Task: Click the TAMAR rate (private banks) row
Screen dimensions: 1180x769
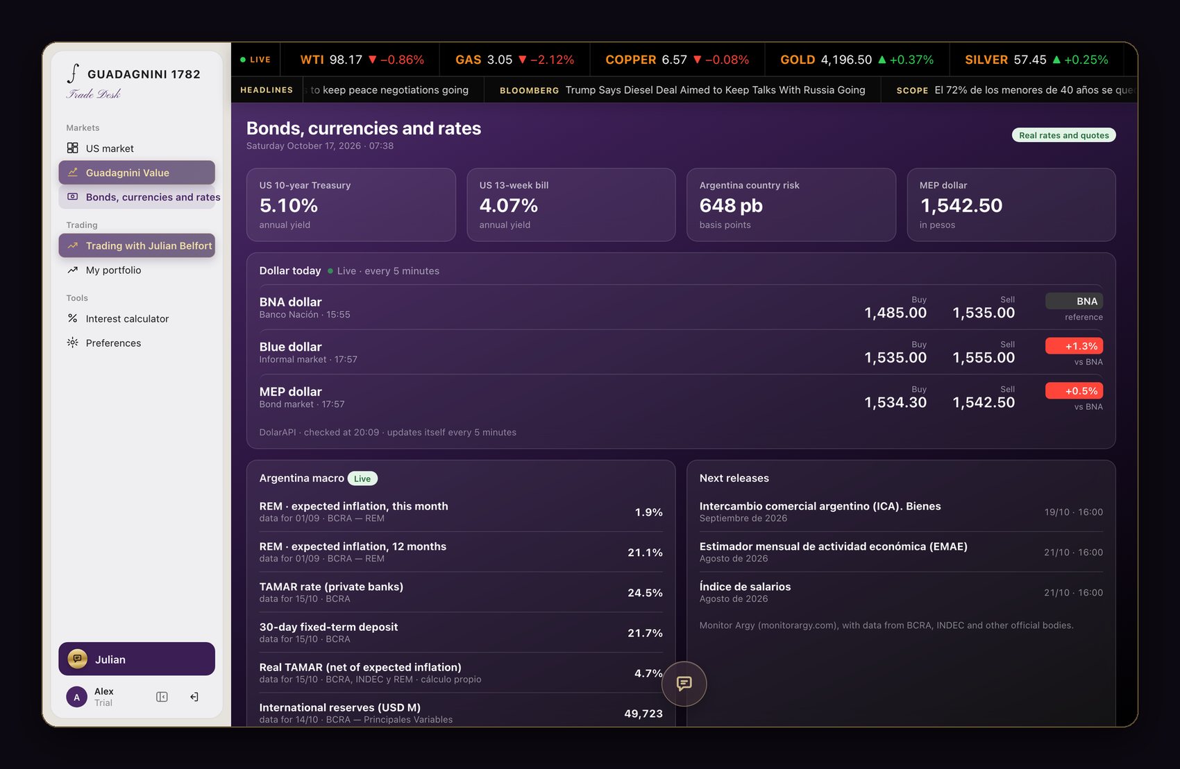Action: (x=461, y=592)
